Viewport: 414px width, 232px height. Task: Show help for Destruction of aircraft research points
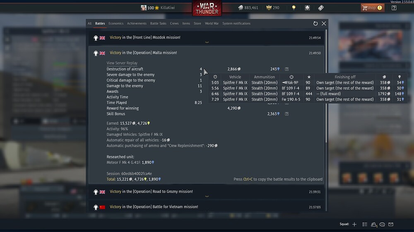tap(287, 69)
